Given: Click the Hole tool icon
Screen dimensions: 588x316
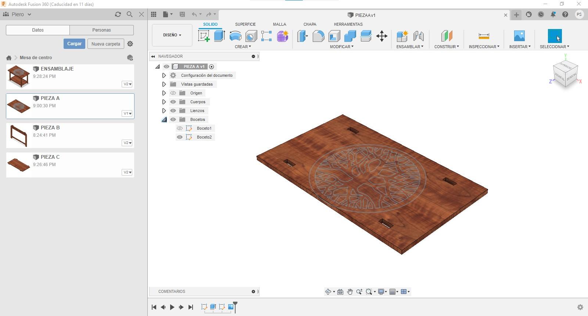Looking at the screenshot, I should [251, 36].
